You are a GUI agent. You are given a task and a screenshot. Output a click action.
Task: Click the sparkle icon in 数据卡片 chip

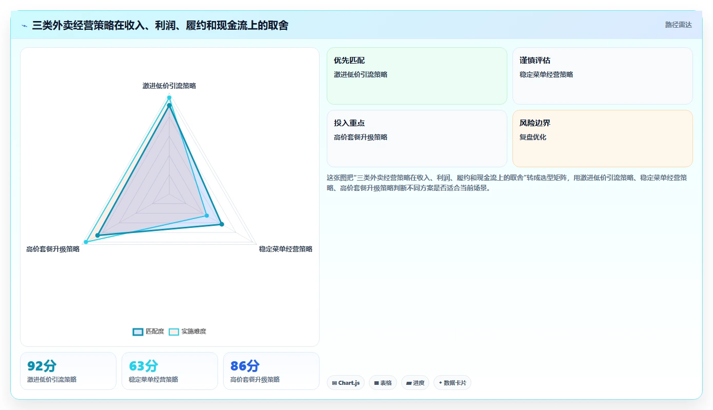(x=441, y=383)
